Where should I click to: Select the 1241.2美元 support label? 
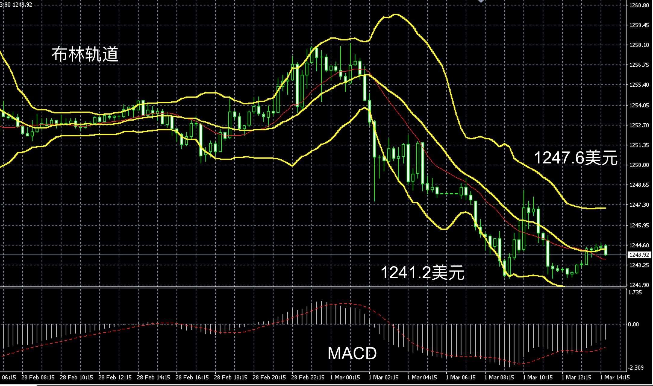422,272
